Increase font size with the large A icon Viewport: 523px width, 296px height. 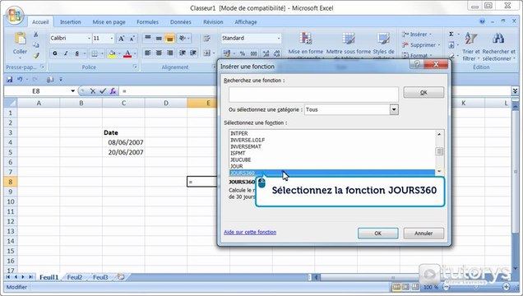122,39
